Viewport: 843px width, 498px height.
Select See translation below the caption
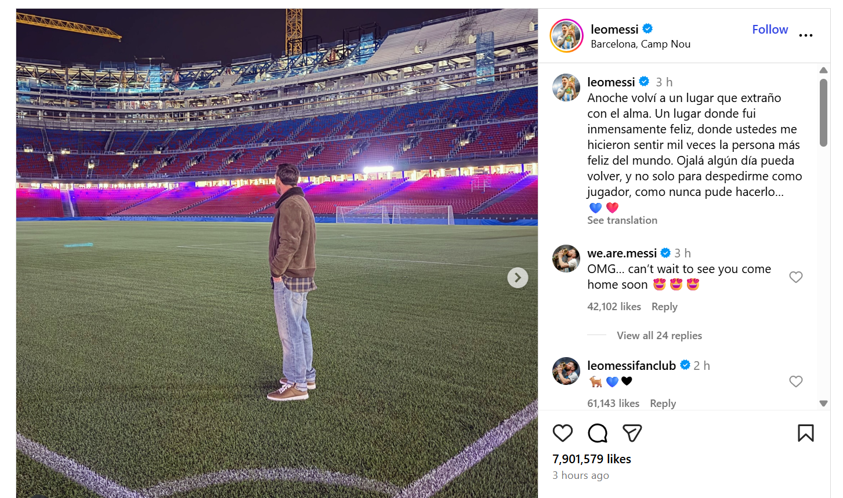[622, 220]
